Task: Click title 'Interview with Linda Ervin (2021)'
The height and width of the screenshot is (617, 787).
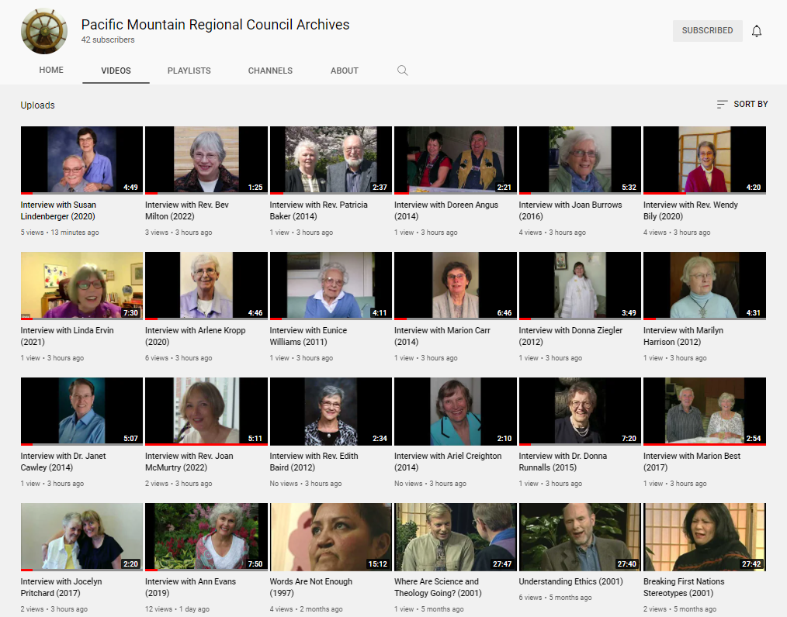Action: tap(68, 336)
